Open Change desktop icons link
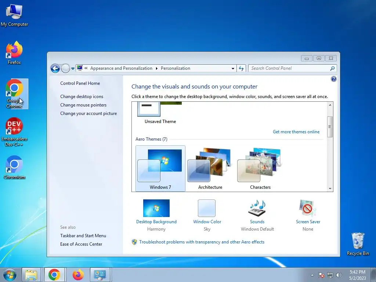This screenshot has height=282, width=376. 82,97
